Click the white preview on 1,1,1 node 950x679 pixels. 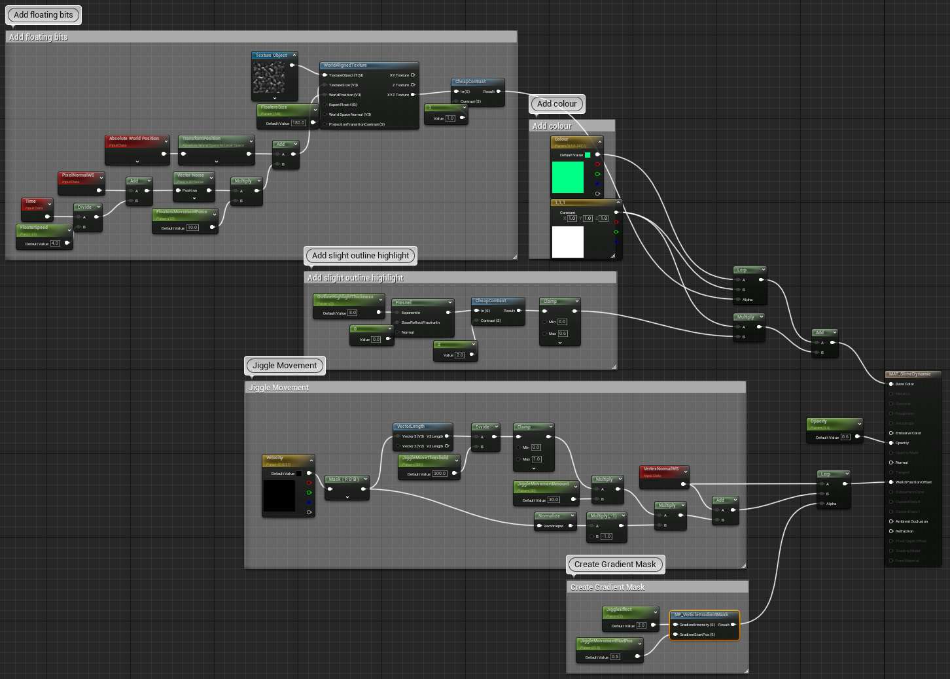tap(568, 242)
